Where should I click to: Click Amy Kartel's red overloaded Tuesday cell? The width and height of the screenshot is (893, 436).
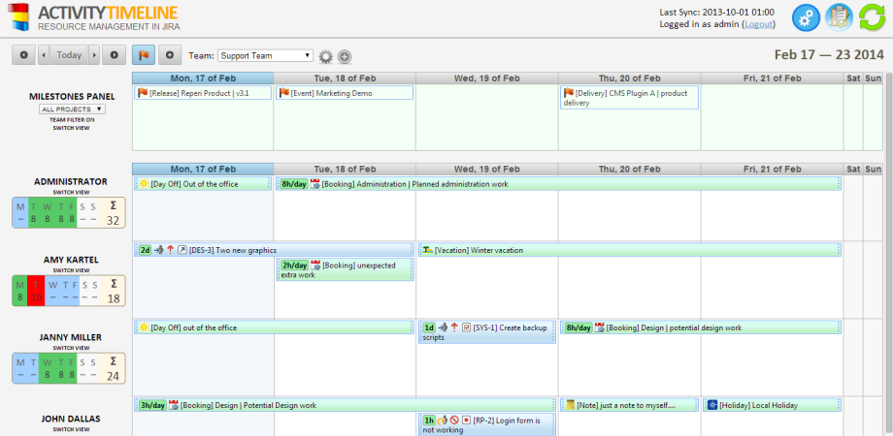(x=35, y=292)
